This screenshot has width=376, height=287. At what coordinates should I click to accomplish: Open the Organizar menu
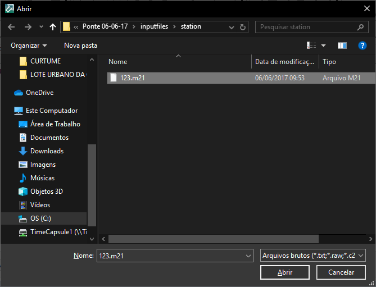click(x=29, y=45)
